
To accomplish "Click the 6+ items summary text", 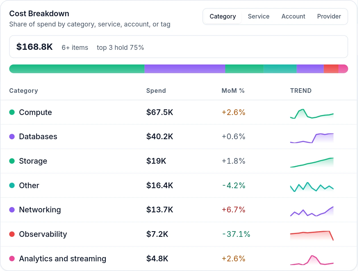I will point(75,48).
